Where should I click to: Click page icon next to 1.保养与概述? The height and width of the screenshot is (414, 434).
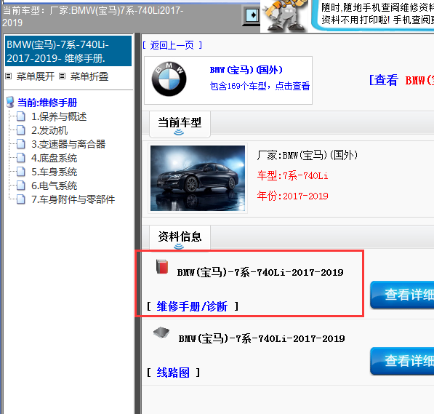21,116
